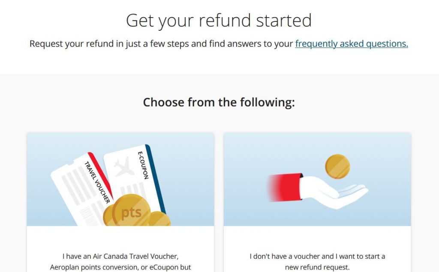Image resolution: width=439 pixels, height=272 pixels.
Task: Click the gold coin above the hand
Action: 337,167
